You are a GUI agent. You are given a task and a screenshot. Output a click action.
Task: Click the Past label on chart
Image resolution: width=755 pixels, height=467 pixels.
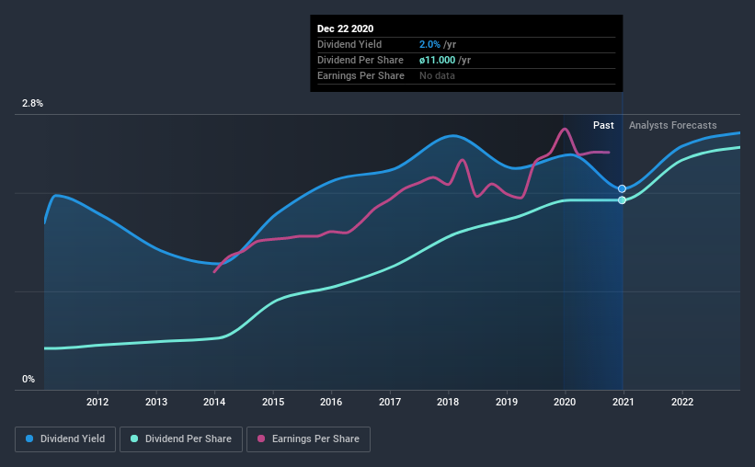[603, 126]
